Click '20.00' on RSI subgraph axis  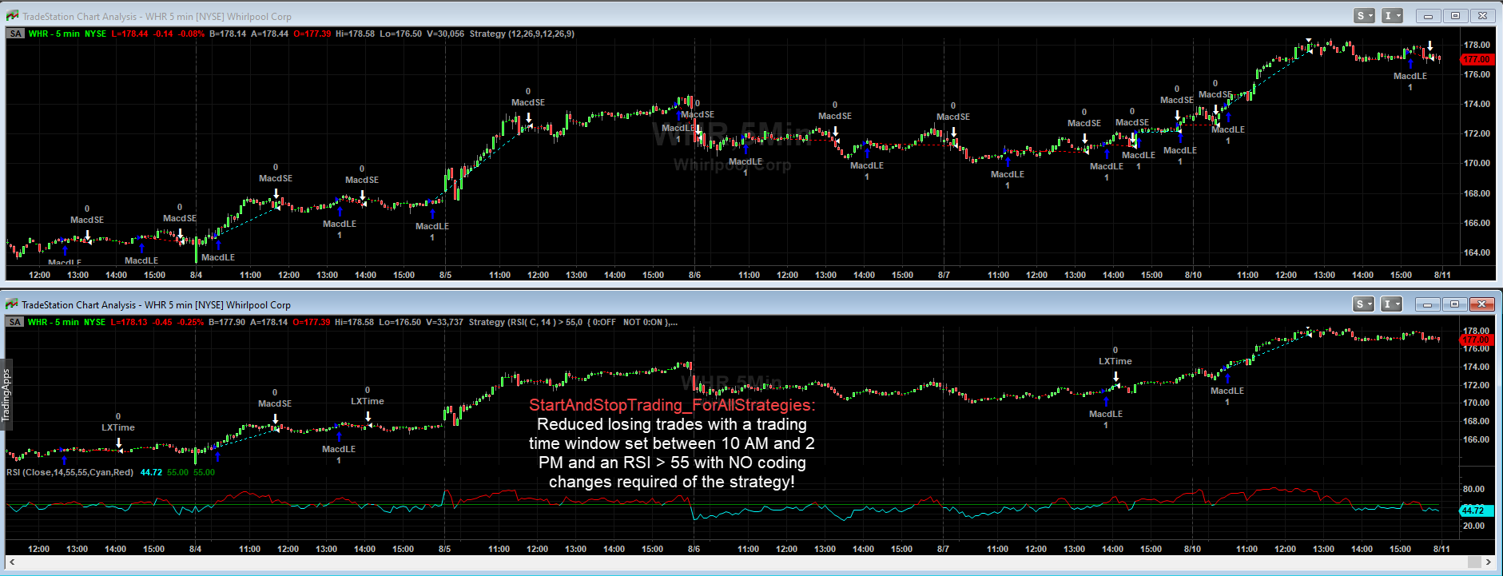(x=1473, y=526)
